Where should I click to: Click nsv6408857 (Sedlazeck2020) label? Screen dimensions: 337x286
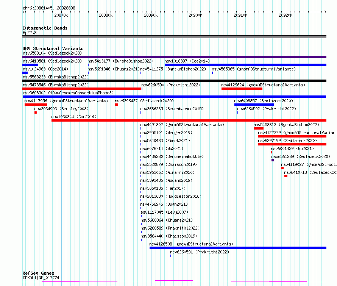click(264, 101)
